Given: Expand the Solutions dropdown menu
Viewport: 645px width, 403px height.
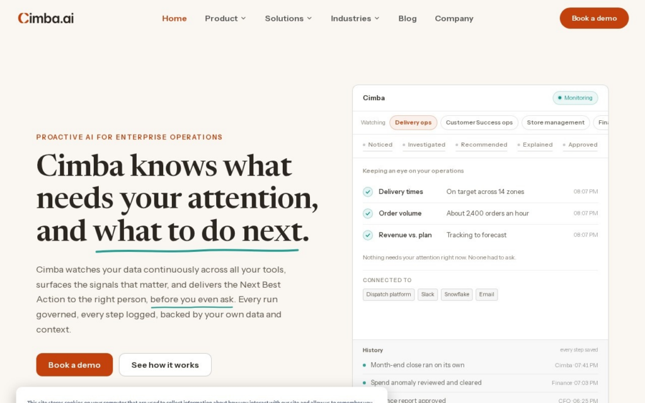Looking at the screenshot, I should pyautogui.click(x=288, y=18).
